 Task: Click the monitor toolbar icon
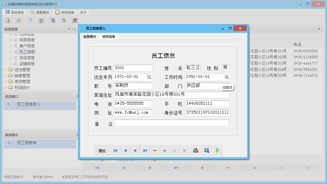[x=53, y=21]
